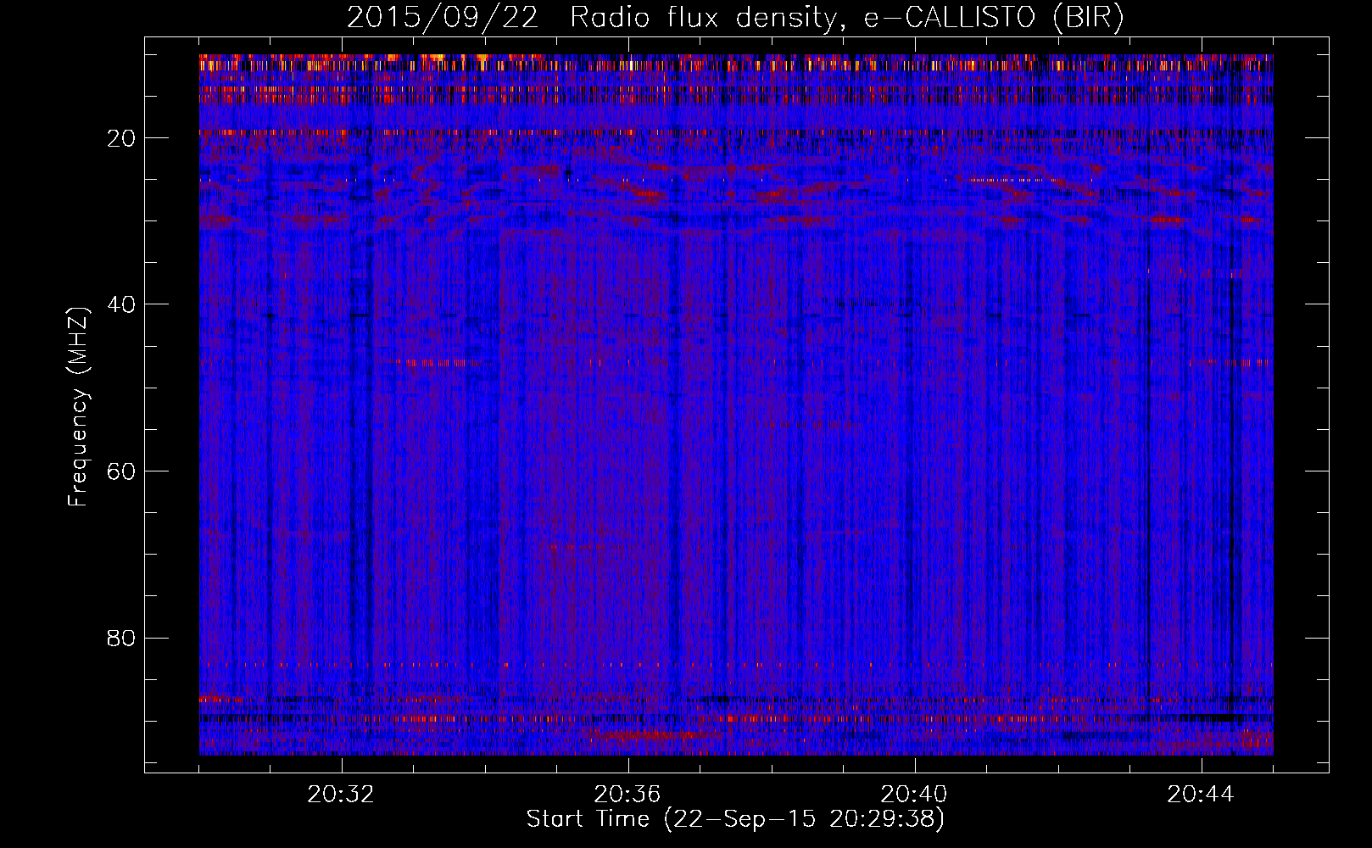Click the 40 MHz tick label
1372x848 pixels.
[122, 304]
